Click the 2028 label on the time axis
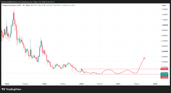This screenshot has width=171, height=93. pos(155,84)
